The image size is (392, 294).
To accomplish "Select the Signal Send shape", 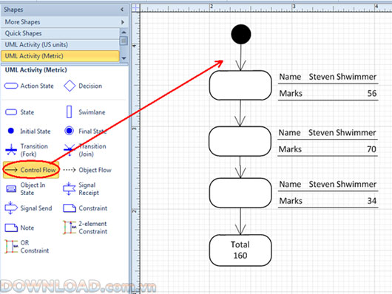I will click(29, 208).
